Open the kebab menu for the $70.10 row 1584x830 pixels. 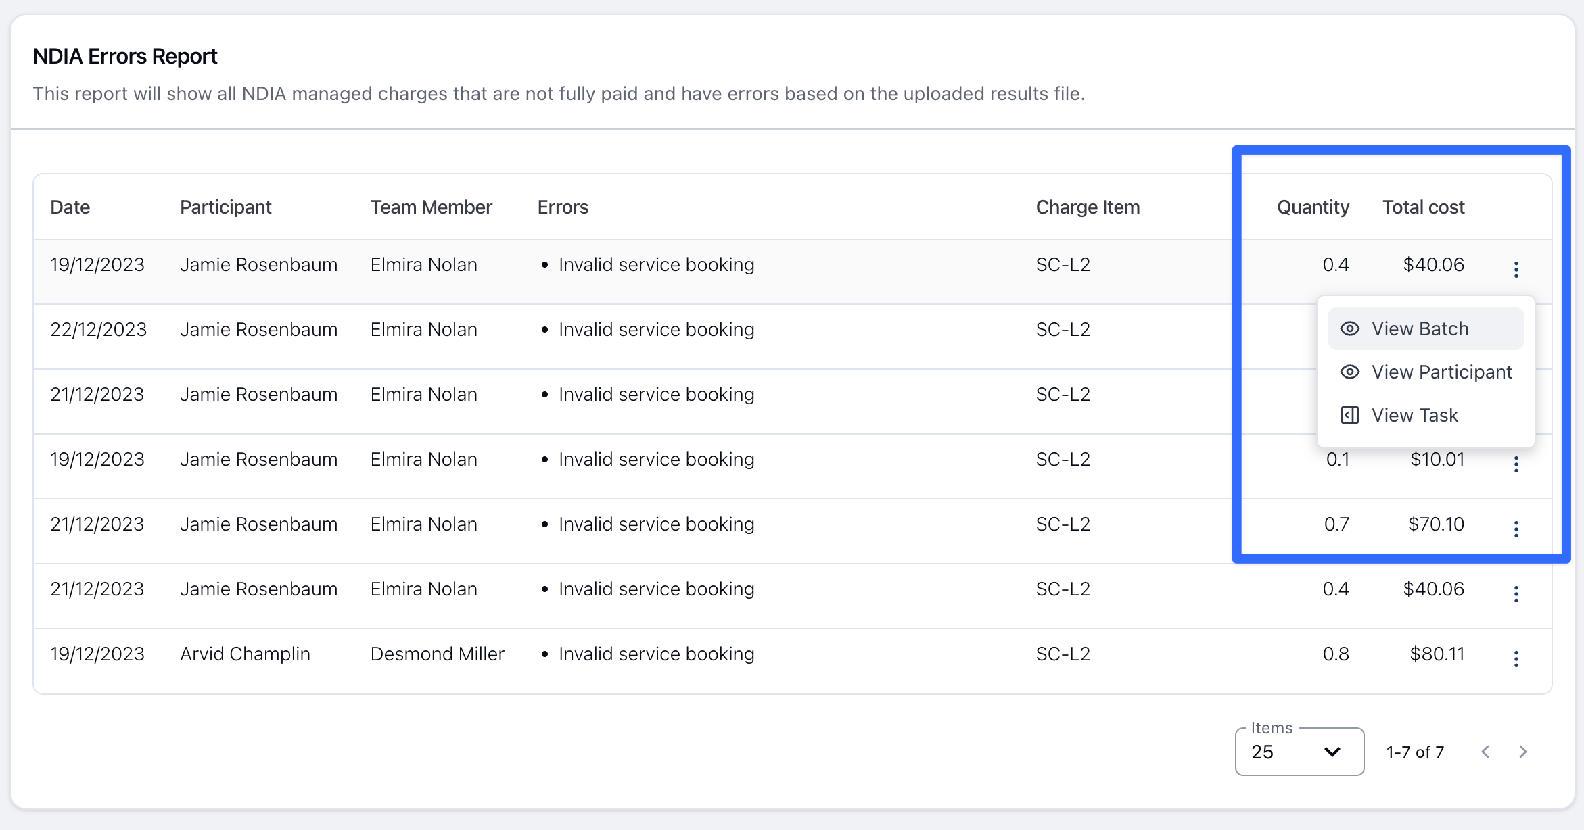(x=1516, y=529)
